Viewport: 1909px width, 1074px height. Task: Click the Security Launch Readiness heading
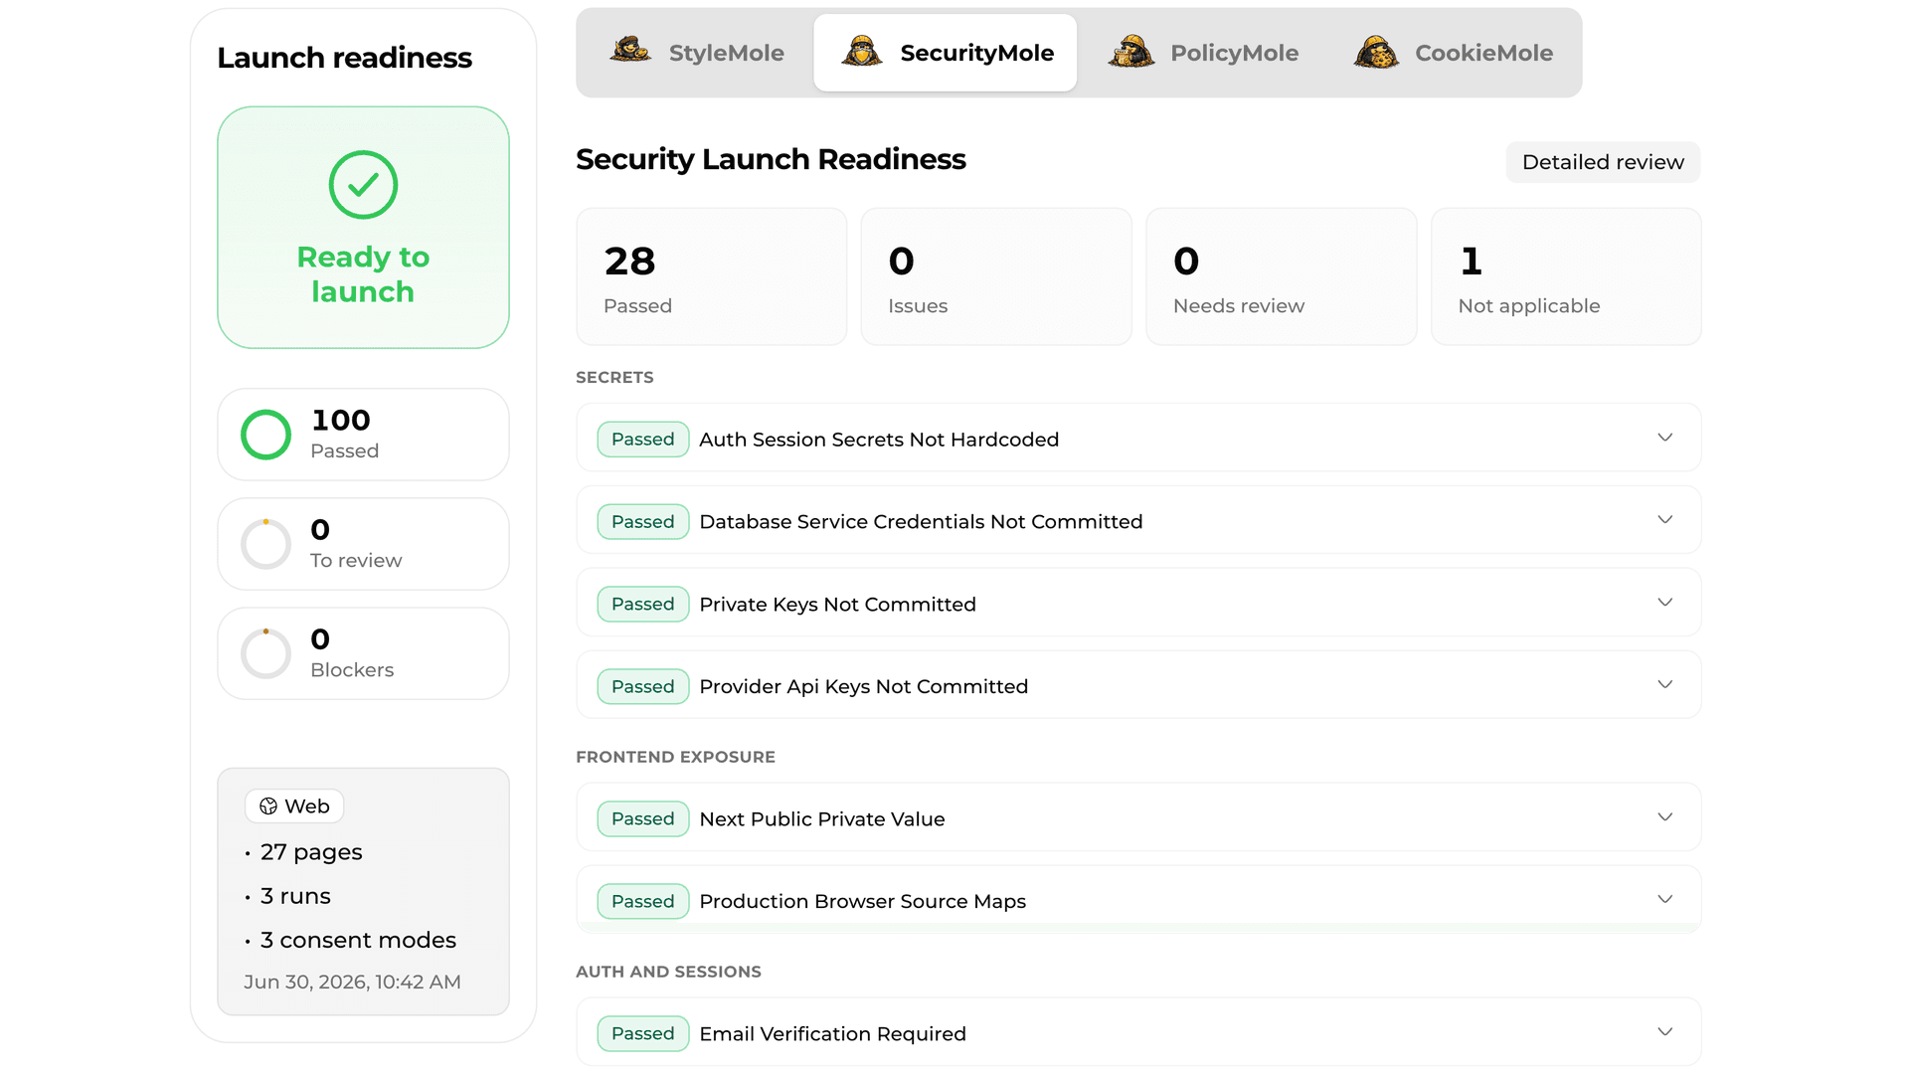[x=771, y=159]
